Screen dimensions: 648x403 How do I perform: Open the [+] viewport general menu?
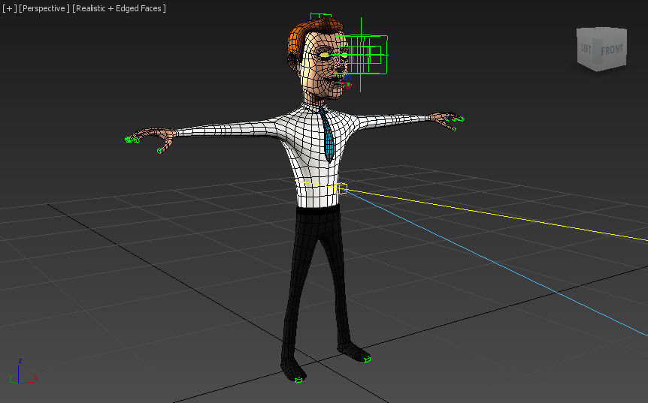tap(10, 8)
